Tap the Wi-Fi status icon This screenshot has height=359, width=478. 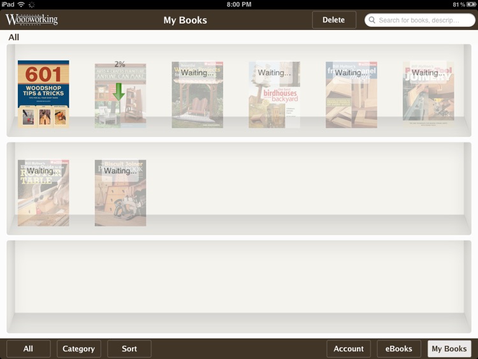click(21, 4)
